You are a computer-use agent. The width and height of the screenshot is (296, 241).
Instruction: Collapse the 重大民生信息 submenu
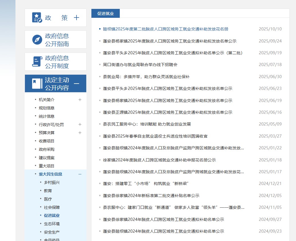(80, 174)
